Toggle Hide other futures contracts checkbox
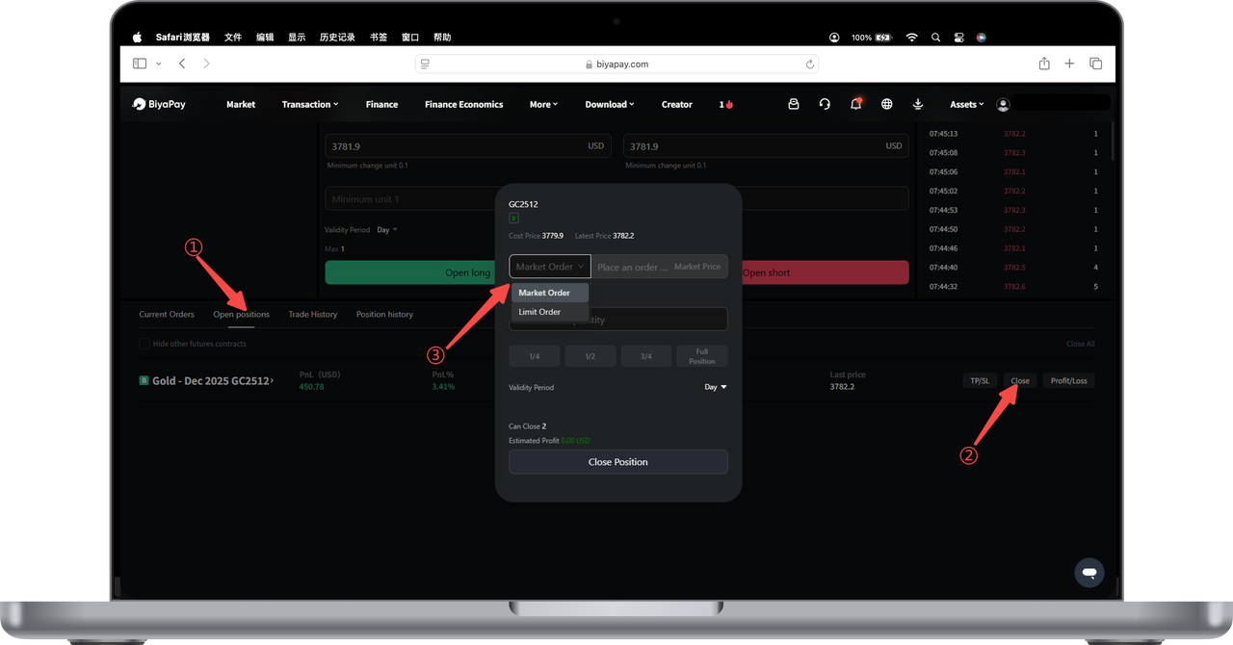The width and height of the screenshot is (1233, 645). (144, 344)
